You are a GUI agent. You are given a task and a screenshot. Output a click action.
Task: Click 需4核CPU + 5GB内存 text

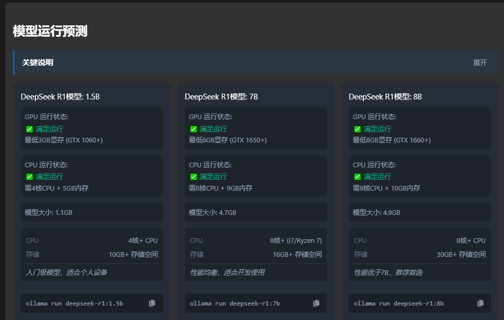point(56,188)
